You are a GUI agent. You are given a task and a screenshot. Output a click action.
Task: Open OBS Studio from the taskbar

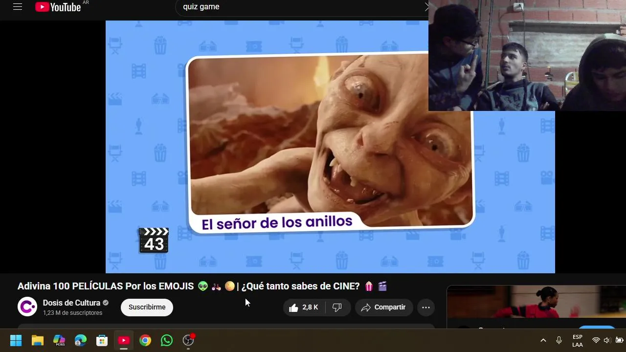(x=188, y=340)
